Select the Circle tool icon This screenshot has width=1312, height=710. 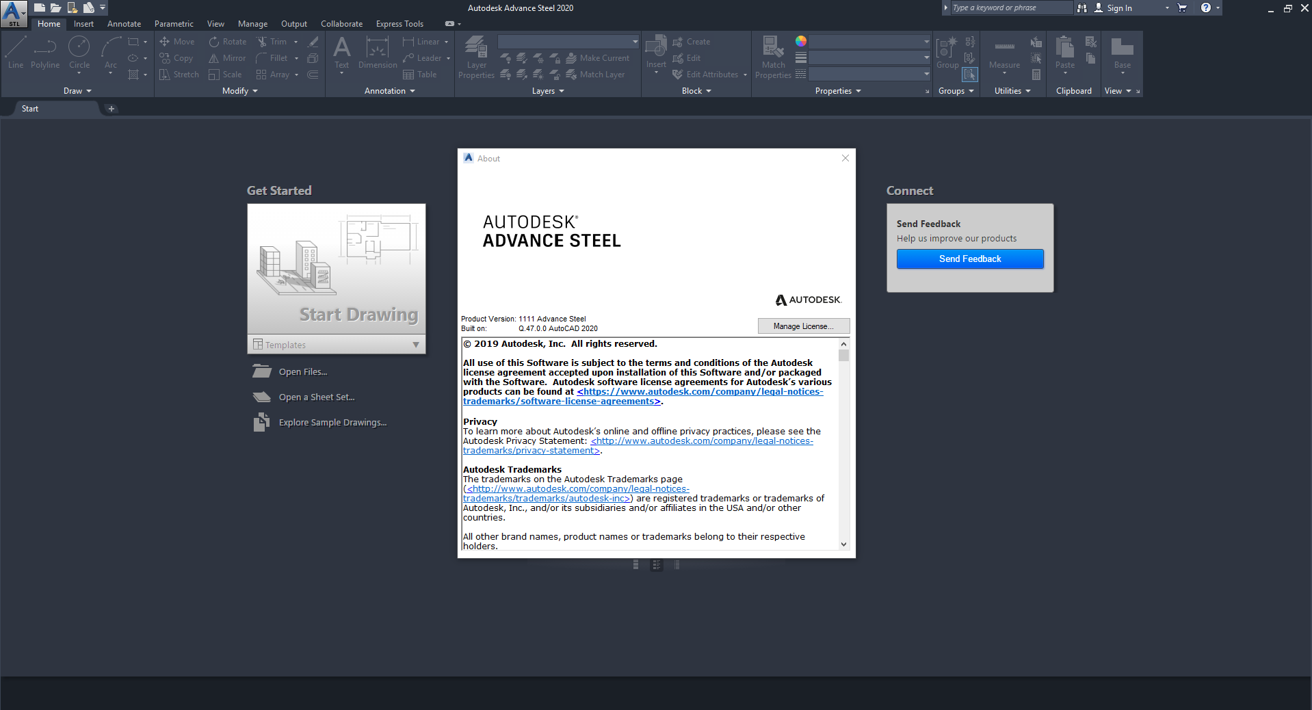[x=79, y=47]
